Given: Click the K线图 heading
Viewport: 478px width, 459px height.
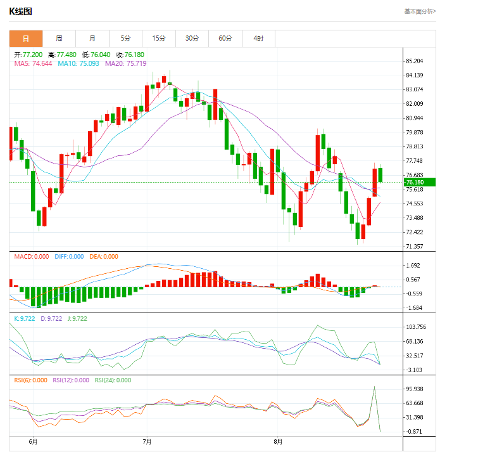Looking at the screenshot, I should click(x=21, y=11).
